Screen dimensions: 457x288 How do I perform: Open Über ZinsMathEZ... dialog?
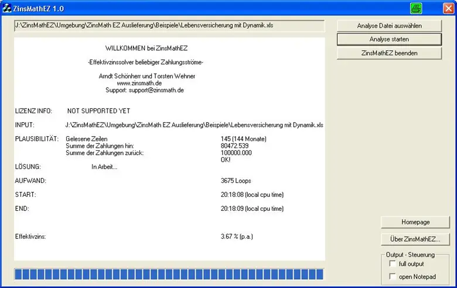click(x=415, y=239)
